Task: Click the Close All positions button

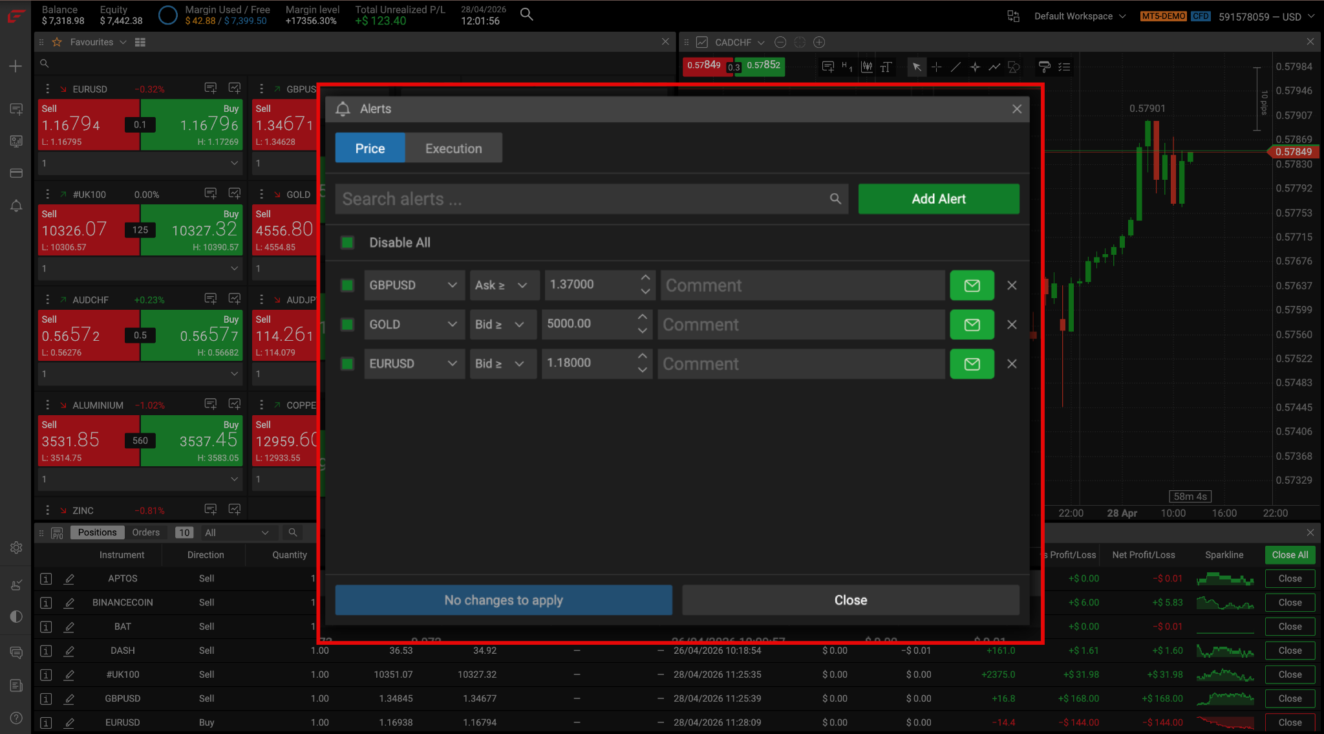Action: [x=1290, y=555]
